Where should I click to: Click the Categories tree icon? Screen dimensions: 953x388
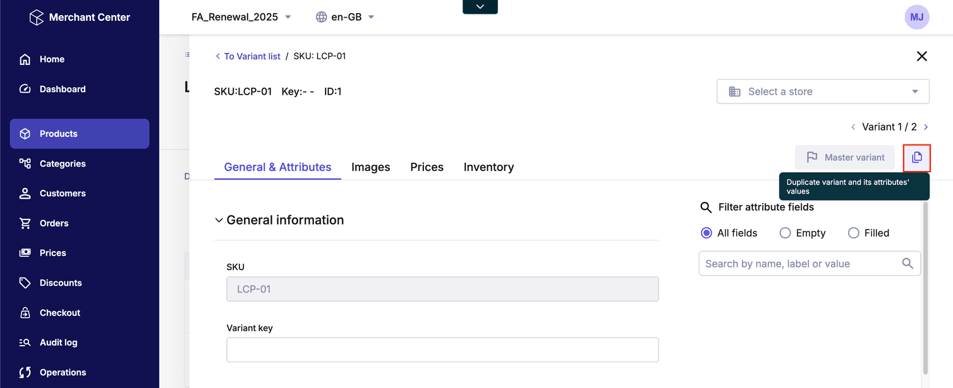click(x=25, y=163)
